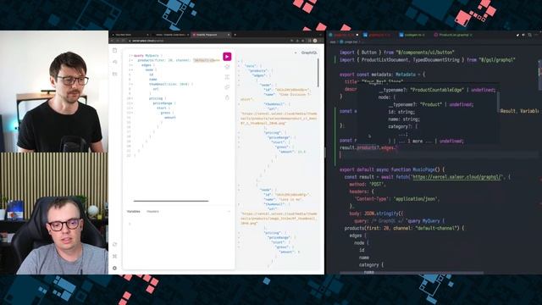
Task: Click the query editor horizontal scrollbar
Action: (x=171, y=201)
